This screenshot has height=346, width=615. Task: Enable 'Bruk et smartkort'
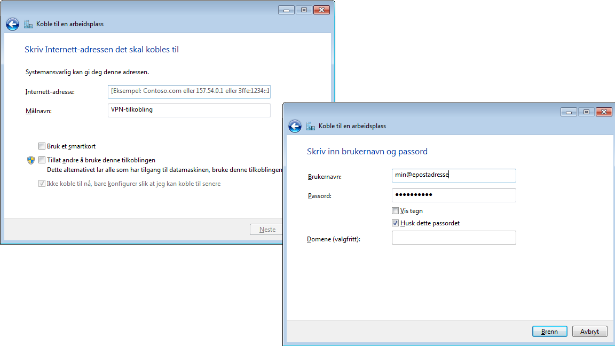pos(42,146)
